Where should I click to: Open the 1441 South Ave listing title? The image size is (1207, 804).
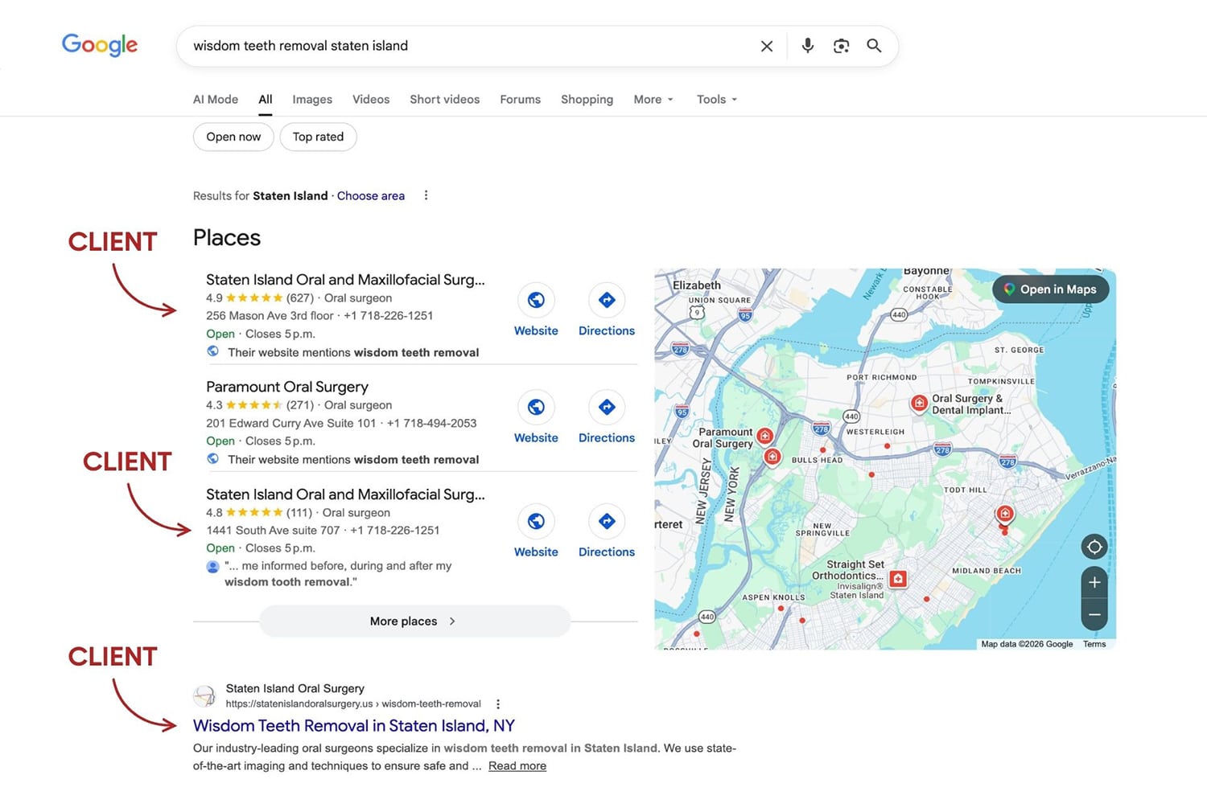tap(345, 494)
